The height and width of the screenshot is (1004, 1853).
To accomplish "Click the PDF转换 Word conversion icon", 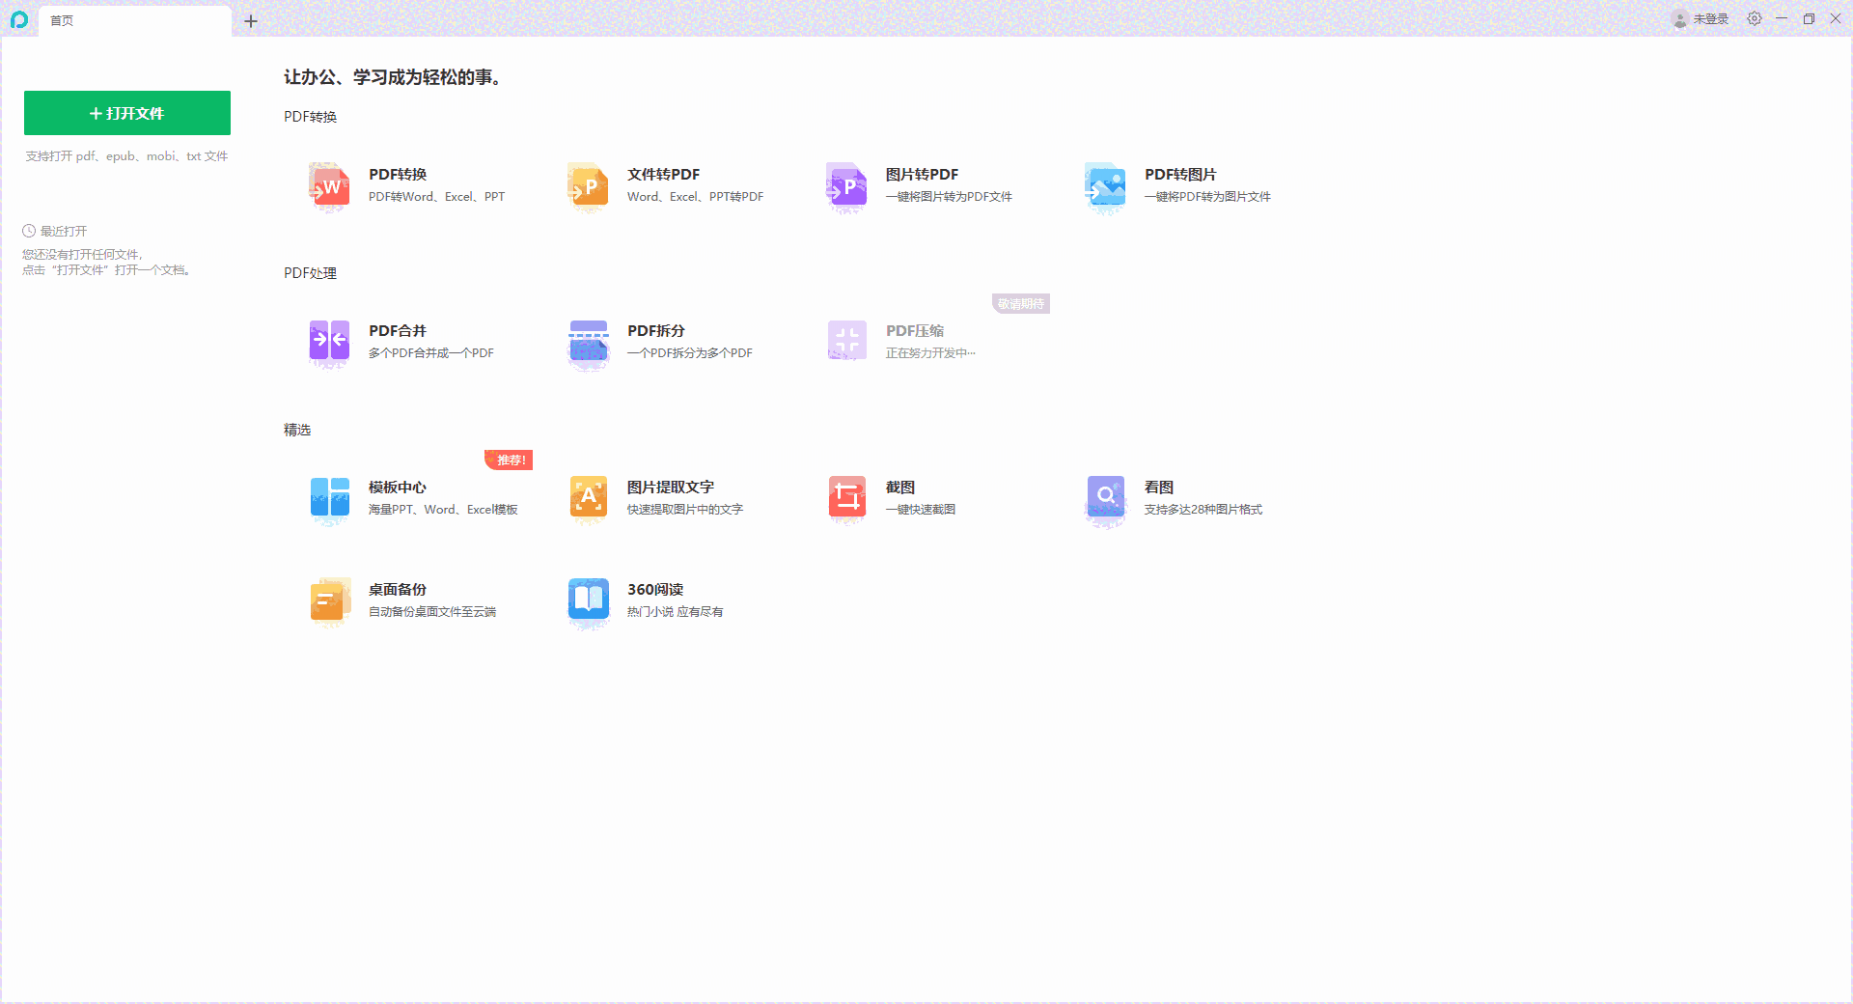I will (329, 186).
